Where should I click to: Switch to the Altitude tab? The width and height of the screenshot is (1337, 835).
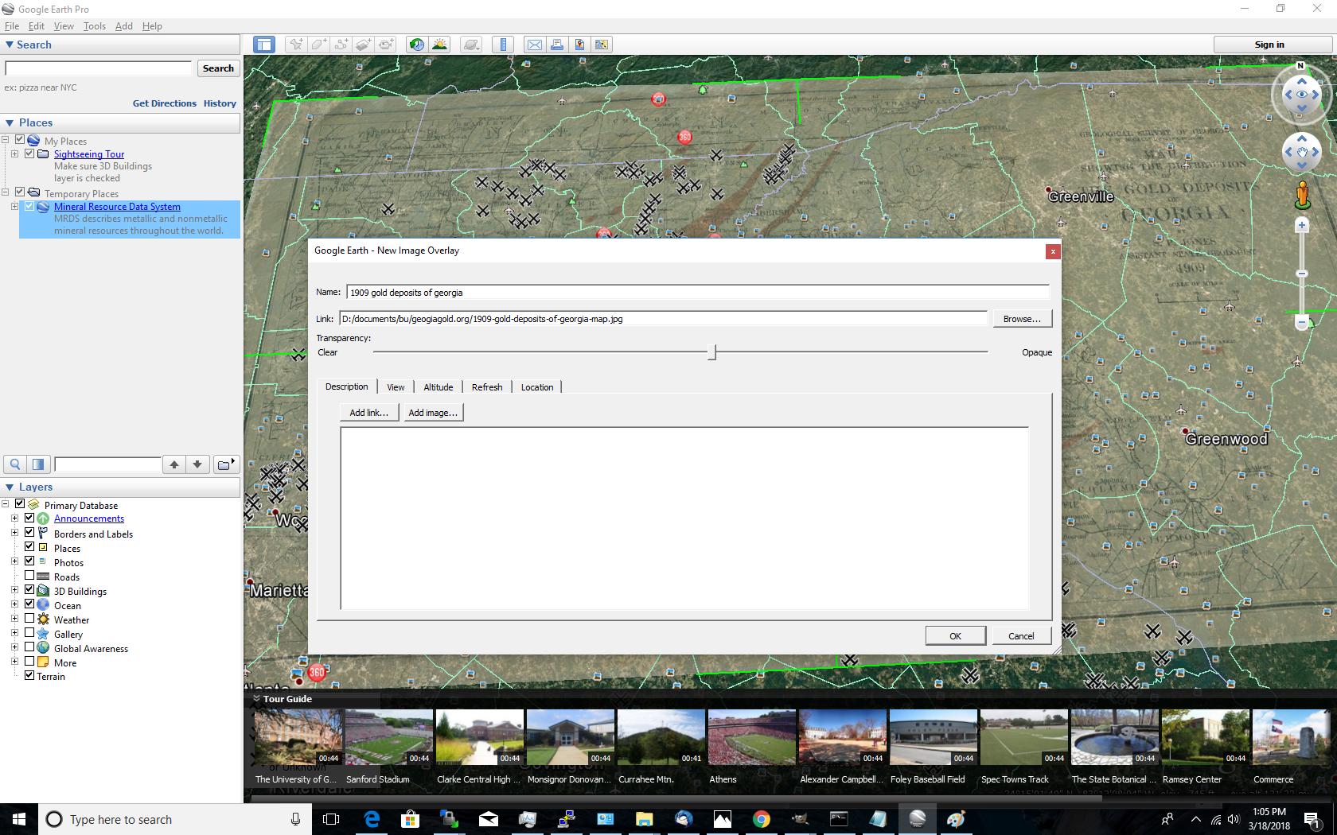(438, 387)
